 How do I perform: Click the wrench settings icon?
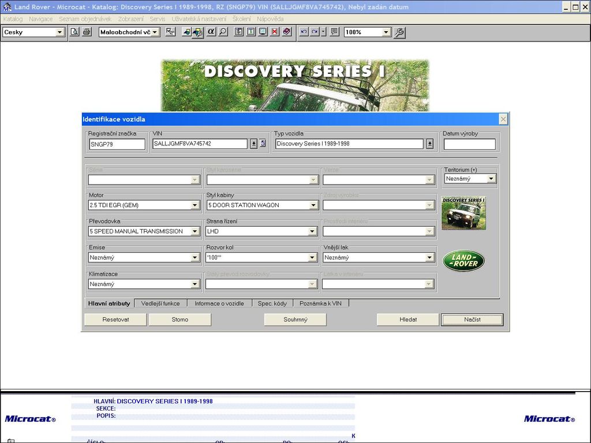click(x=399, y=32)
